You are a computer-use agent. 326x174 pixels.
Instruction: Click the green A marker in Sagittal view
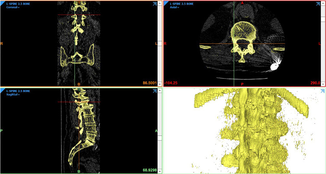(156, 131)
